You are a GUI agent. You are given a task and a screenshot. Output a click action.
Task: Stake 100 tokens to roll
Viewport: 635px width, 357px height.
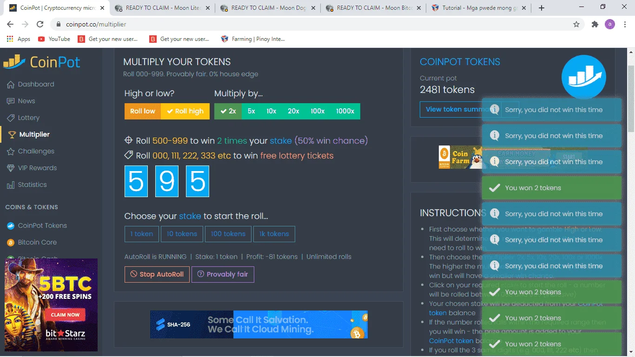coord(228,234)
